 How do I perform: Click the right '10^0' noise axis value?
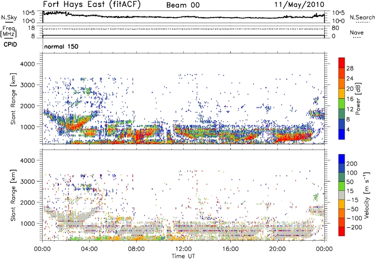pyautogui.click(x=338, y=21)
